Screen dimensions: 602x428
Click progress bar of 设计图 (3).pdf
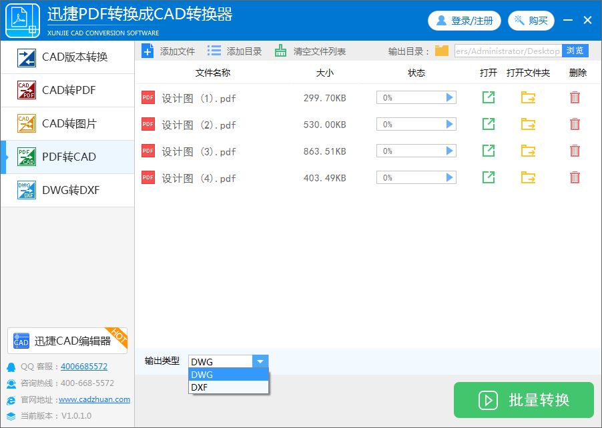pos(416,151)
